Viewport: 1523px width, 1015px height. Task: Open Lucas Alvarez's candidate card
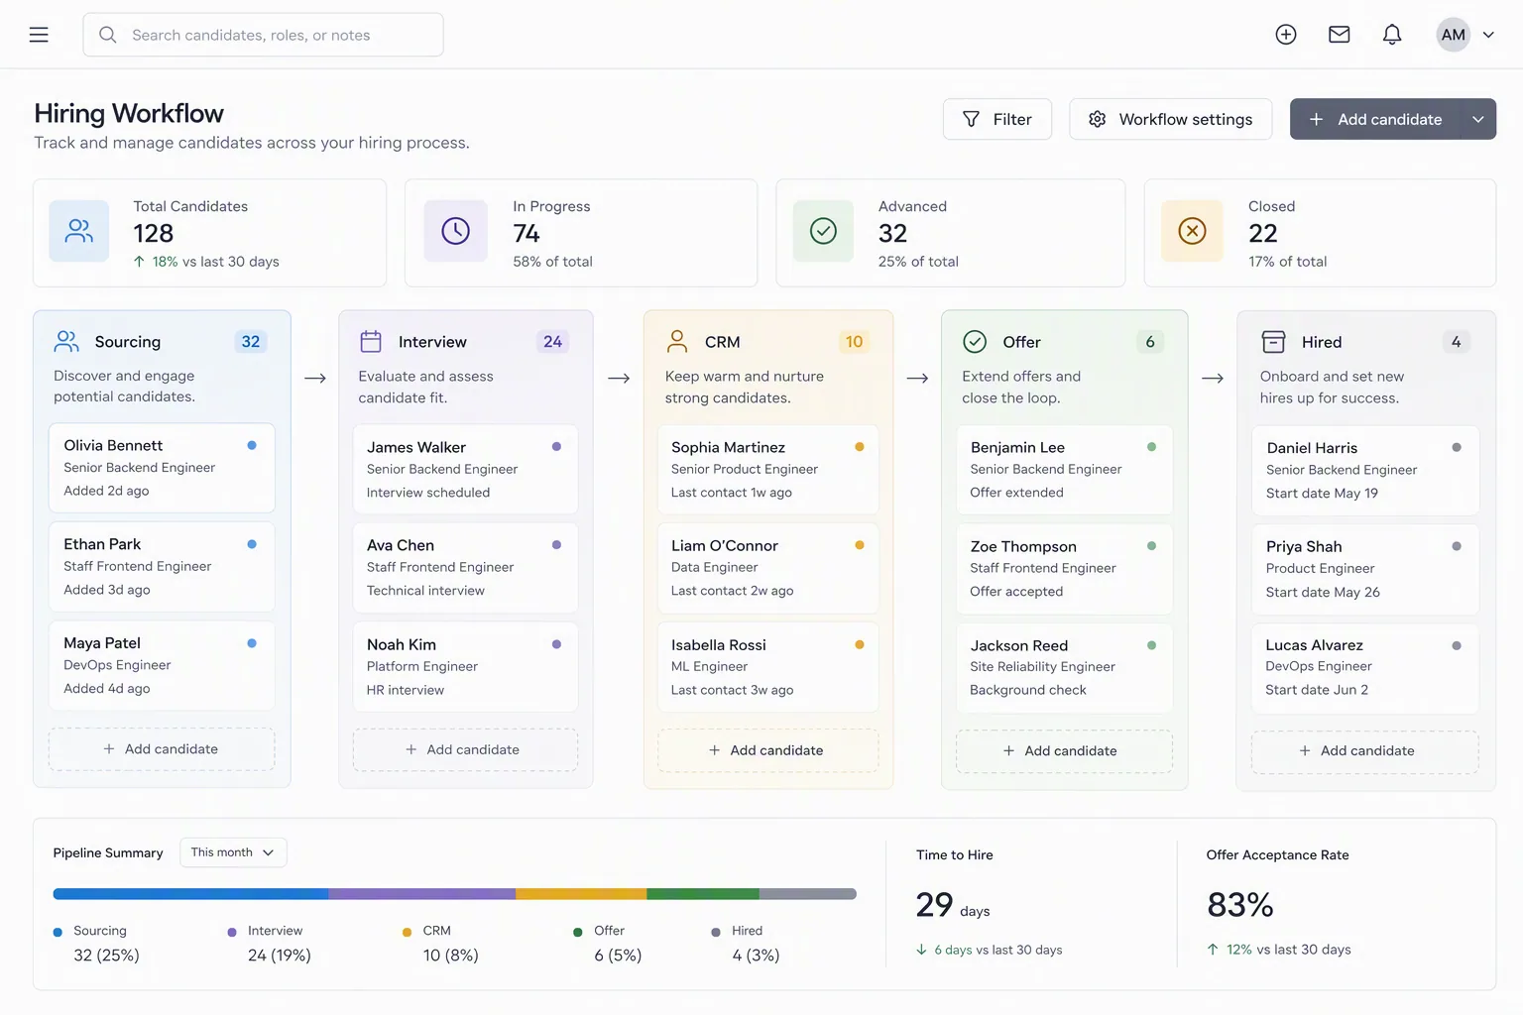pyautogui.click(x=1365, y=668)
